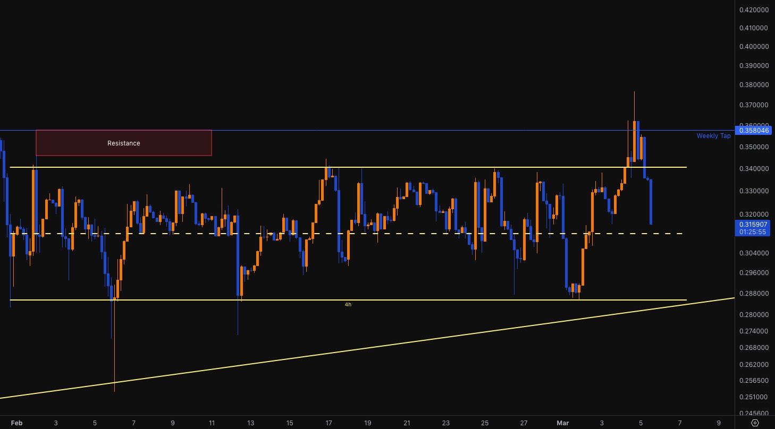The image size is (775, 429).
Task: Click the 0.304000 price axis label
Action: coord(753,253)
